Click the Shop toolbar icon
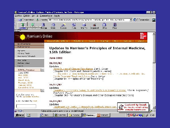 coord(105,26)
